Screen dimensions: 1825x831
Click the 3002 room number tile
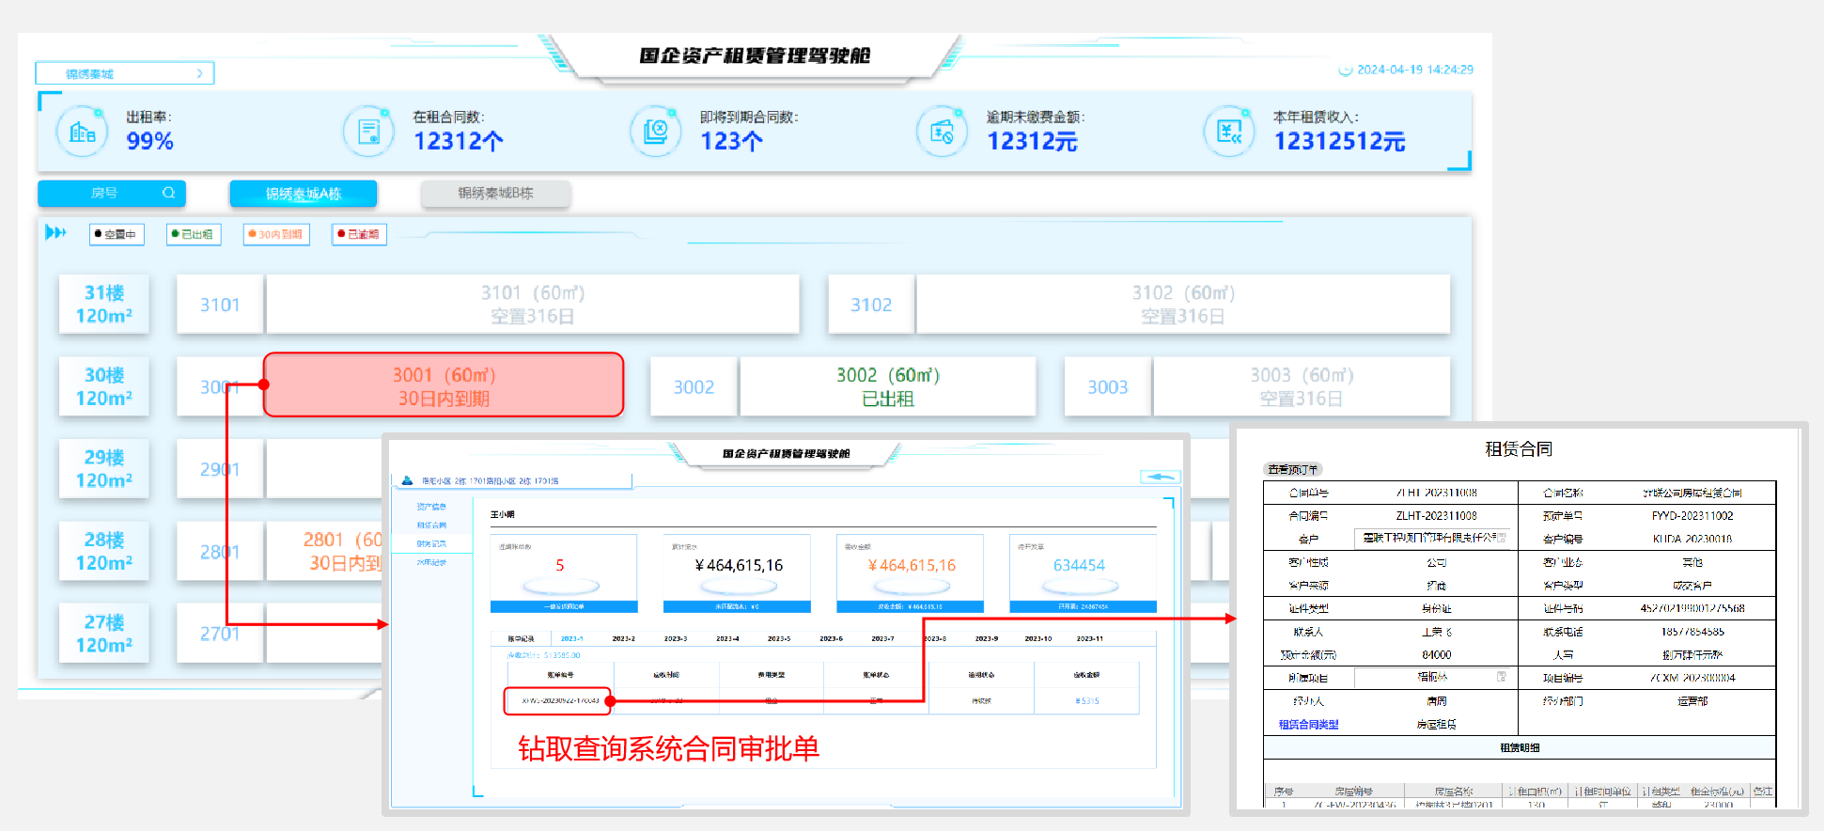pos(694,386)
